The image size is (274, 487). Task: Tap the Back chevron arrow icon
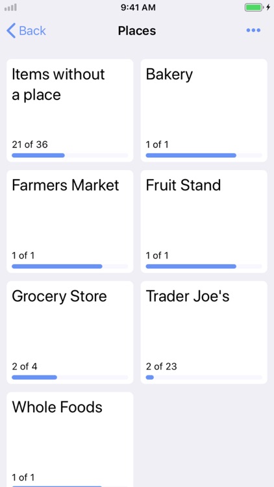[x=11, y=31]
